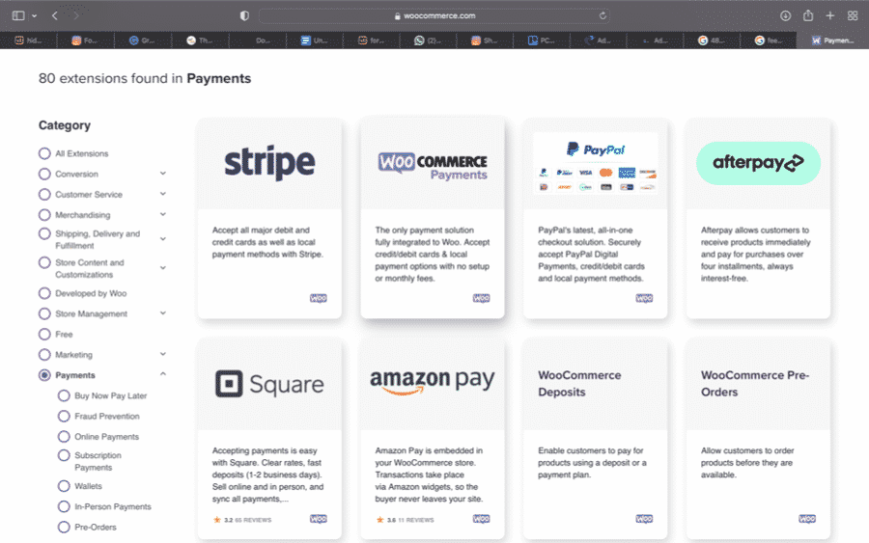Switch to the Payments browser tab
869x543 pixels.
click(x=832, y=41)
